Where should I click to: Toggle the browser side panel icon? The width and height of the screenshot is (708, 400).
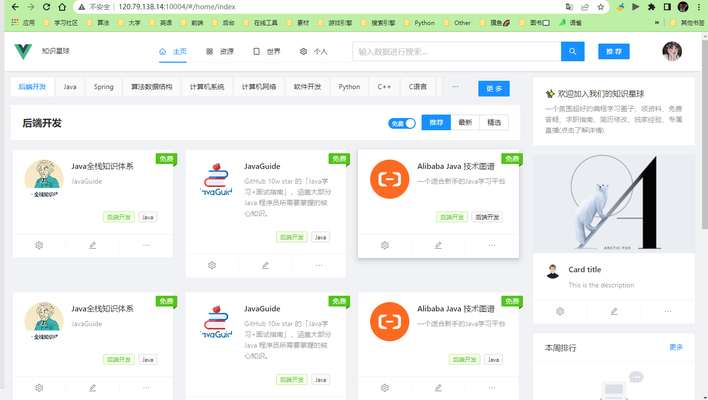click(x=667, y=7)
